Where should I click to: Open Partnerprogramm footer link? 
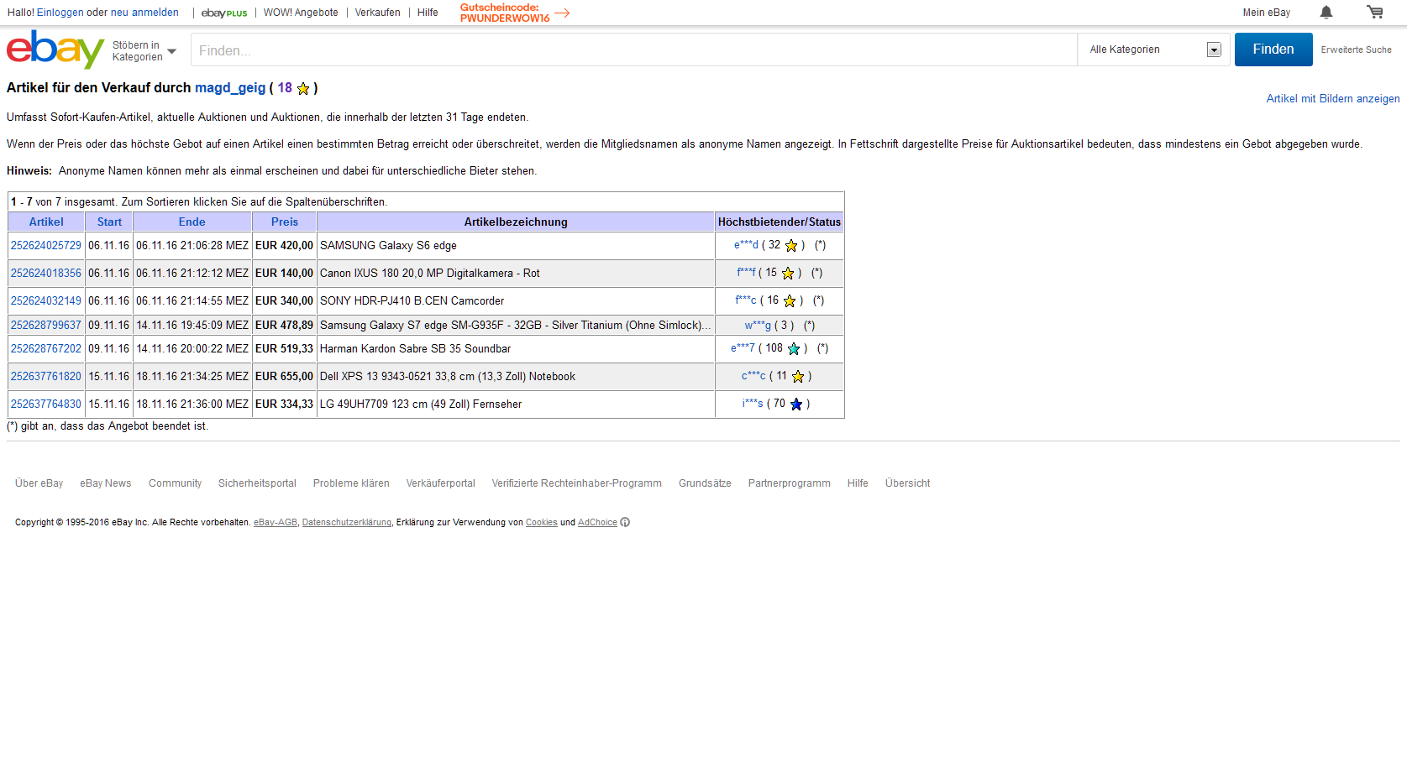click(790, 483)
